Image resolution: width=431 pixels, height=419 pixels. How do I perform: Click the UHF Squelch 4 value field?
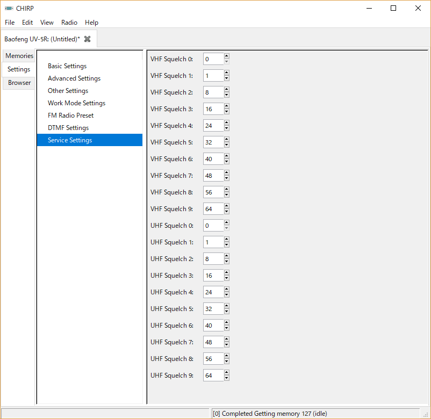click(x=213, y=292)
